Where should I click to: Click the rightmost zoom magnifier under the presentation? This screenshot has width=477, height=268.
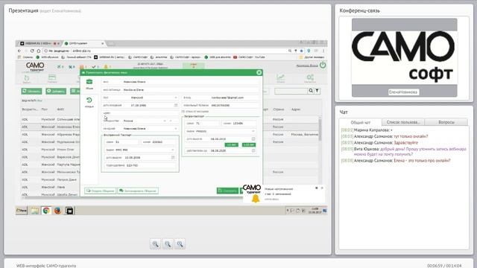tap(180, 244)
